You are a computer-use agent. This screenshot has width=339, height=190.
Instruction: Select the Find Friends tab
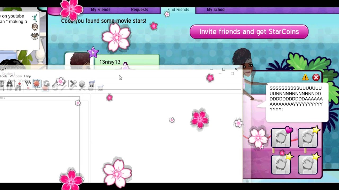tap(178, 10)
